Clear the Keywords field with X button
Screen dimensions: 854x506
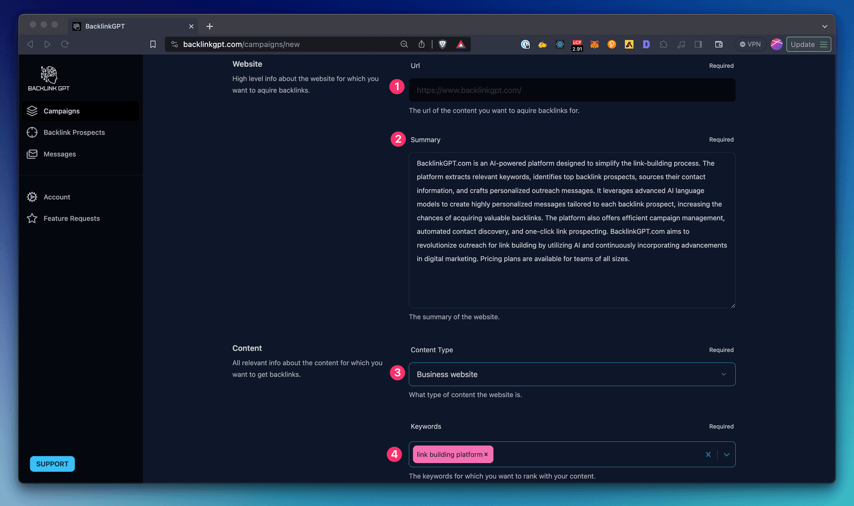709,454
